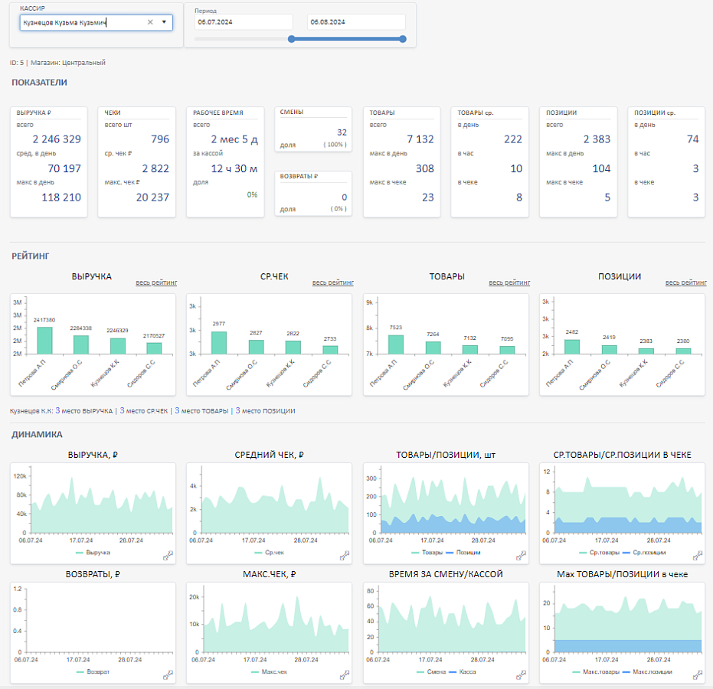Expand the Max ТОВАРЫ/ПОЗИЦИИ в чеке chart
This screenshot has height=689, width=713.
click(697, 675)
